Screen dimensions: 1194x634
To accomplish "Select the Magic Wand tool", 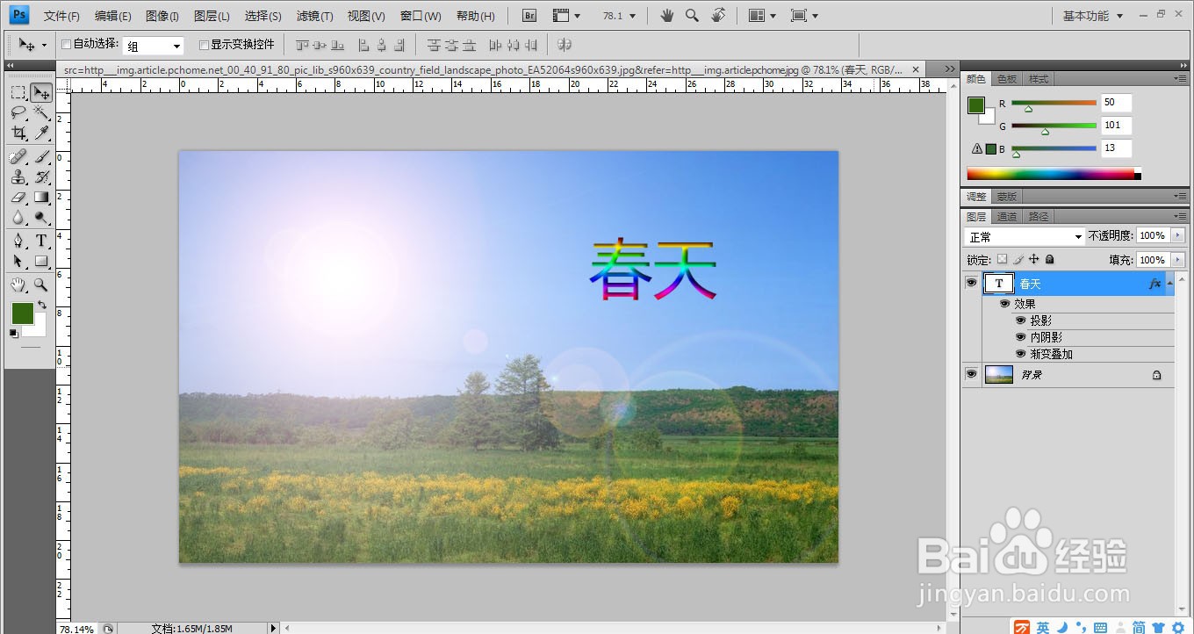I will tap(41, 113).
